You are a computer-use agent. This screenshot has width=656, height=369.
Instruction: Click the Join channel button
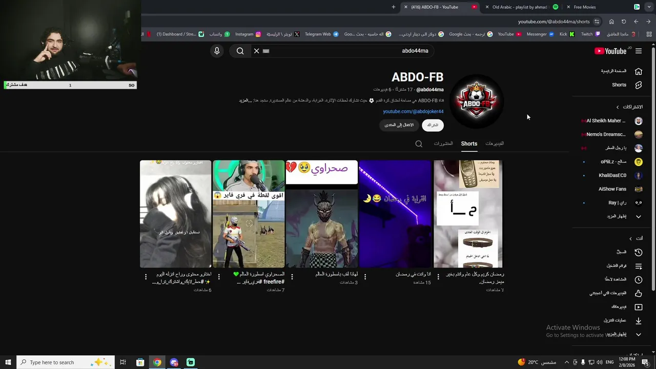click(399, 125)
